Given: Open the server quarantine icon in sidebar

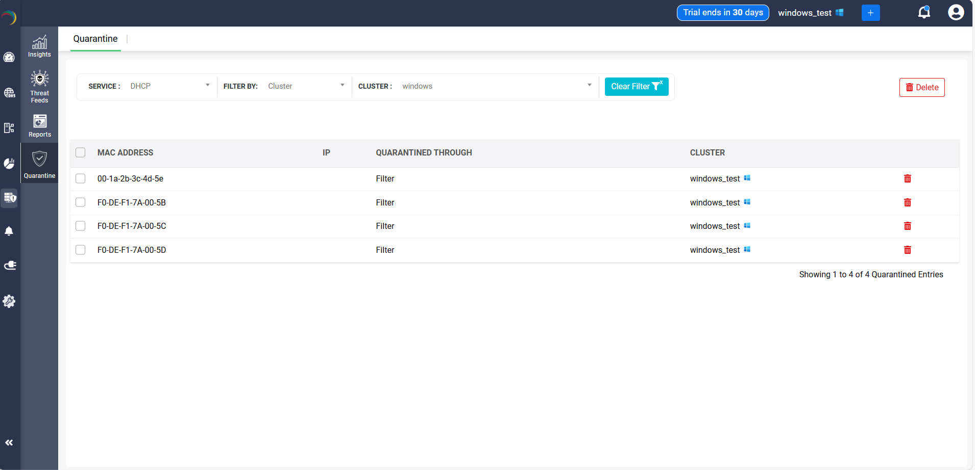Looking at the screenshot, I should click(9, 198).
